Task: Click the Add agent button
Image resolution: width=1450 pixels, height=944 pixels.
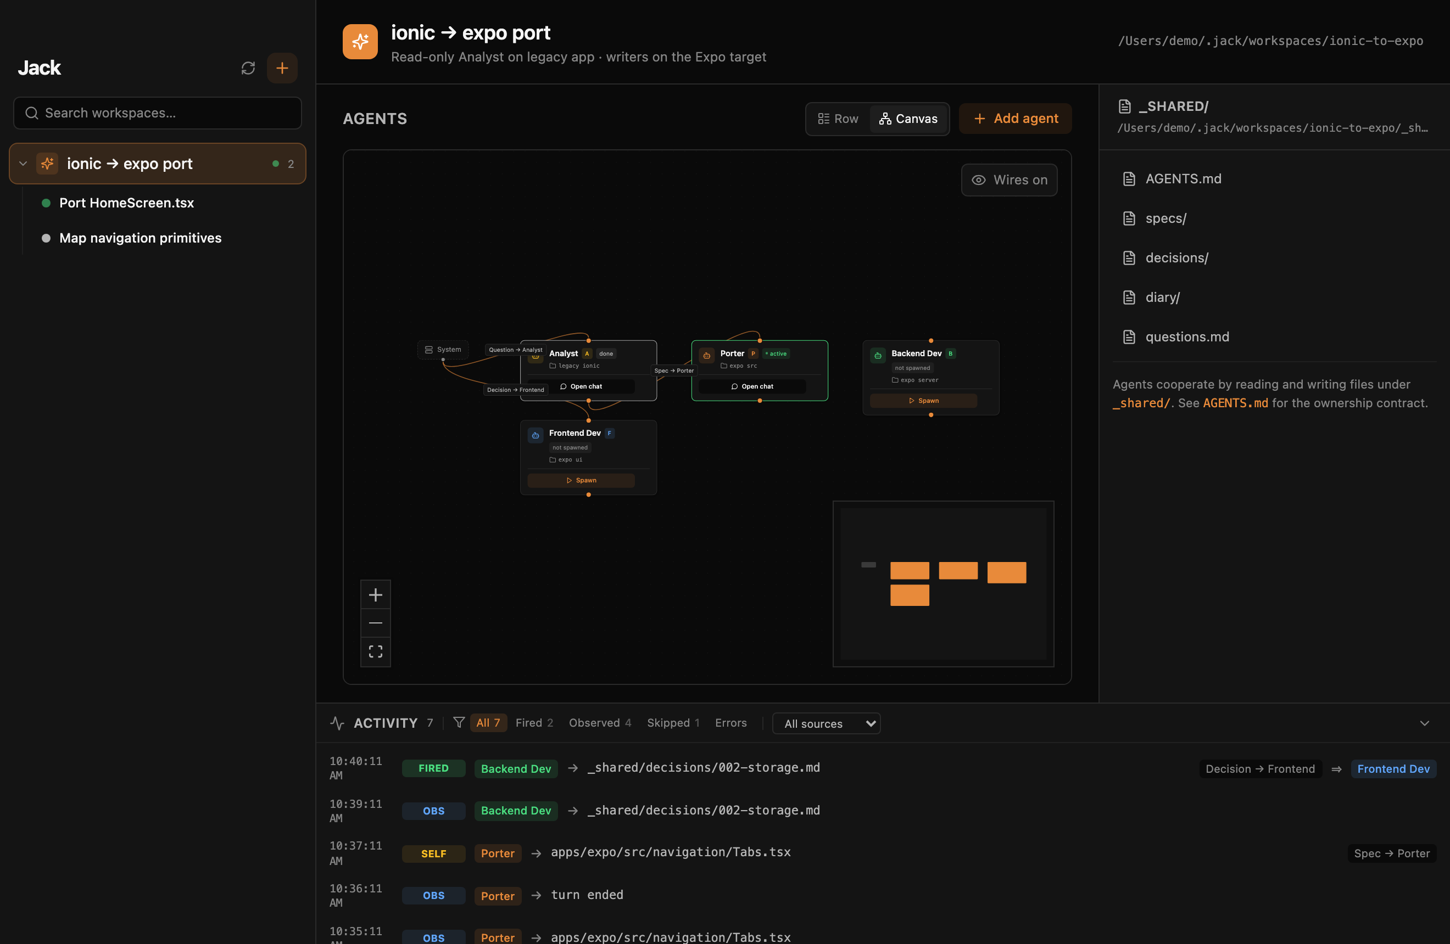Action: coord(1014,118)
